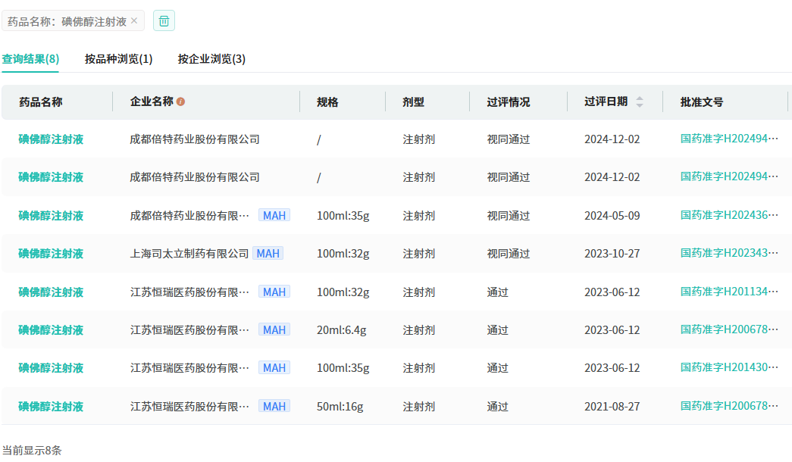Open the 碘佛醇注射液 link in the 上海司太立 row

tap(51, 254)
